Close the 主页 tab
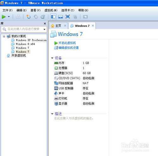Image resolution: width=158 pixels, height=156 pixels. (x=65, y=26)
